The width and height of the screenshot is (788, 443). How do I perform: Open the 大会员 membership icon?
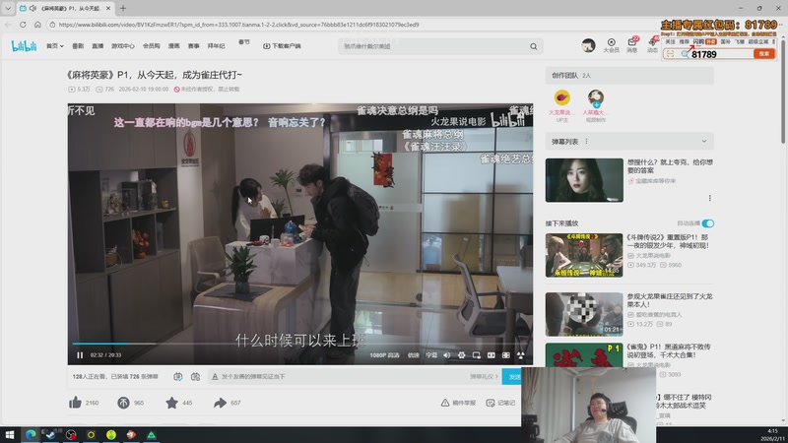(x=611, y=45)
